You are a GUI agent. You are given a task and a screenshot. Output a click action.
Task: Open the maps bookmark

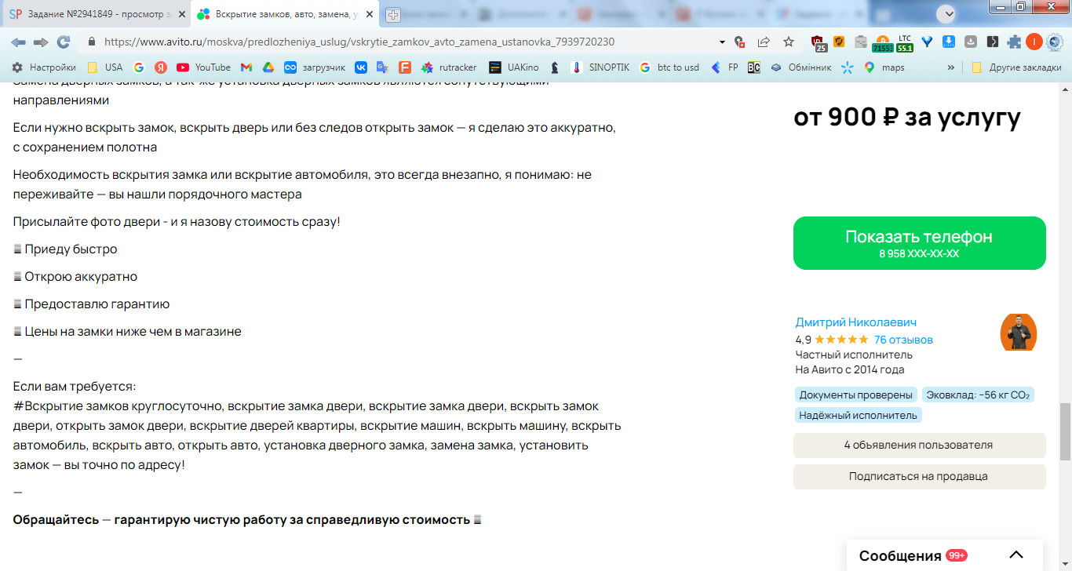(884, 67)
